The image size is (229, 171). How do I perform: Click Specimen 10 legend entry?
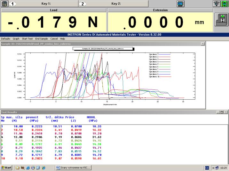(x=160, y=77)
